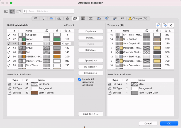Click the Export attributes file icon
The image size is (181, 128).
(165, 25)
